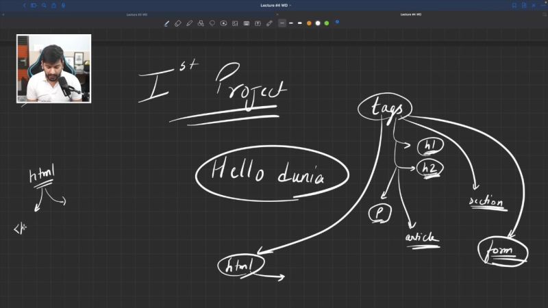The height and width of the screenshot is (308, 548).
Task: Open the Lecture #4 WD title dropdown
Action: pyautogui.click(x=276, y=5)
